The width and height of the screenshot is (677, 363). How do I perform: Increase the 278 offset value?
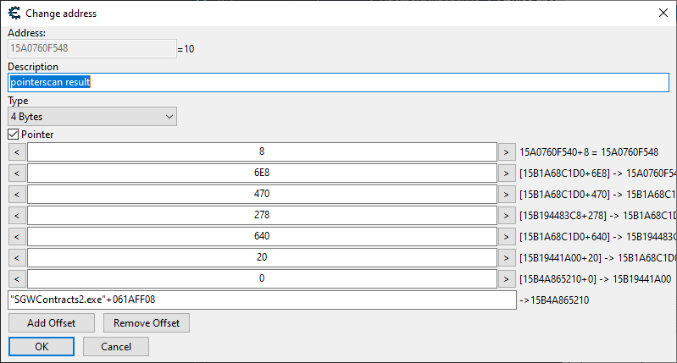(x=506, y=215)
